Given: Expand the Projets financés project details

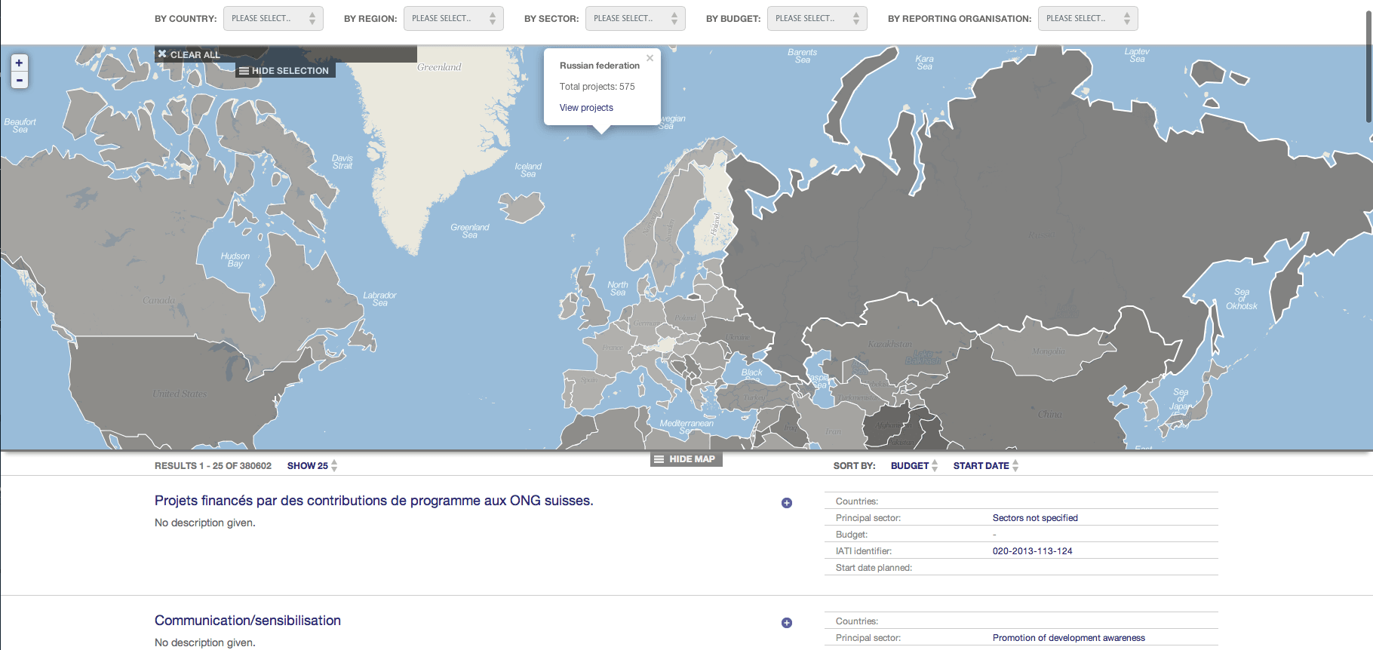Looking at the screenshot, I should [x=786, y=503].
